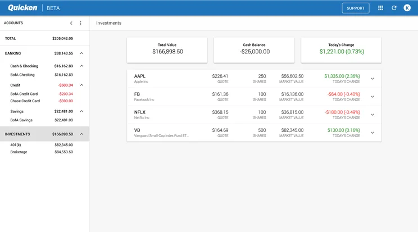418x232 pixels.
Task: Expand the AAPL holding row
Action: 372,79
